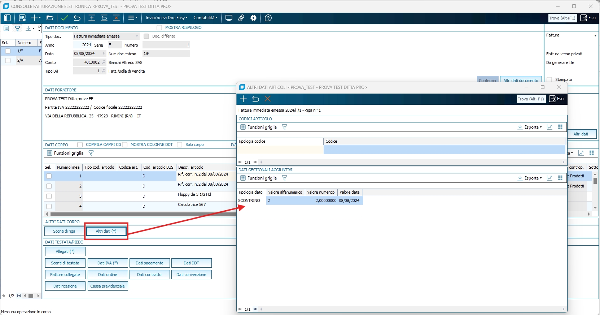The width and height of the screenshot is (600, 315).
Task: Click the monitor display icon in toolbar
Action: click(x=229, y=18)
